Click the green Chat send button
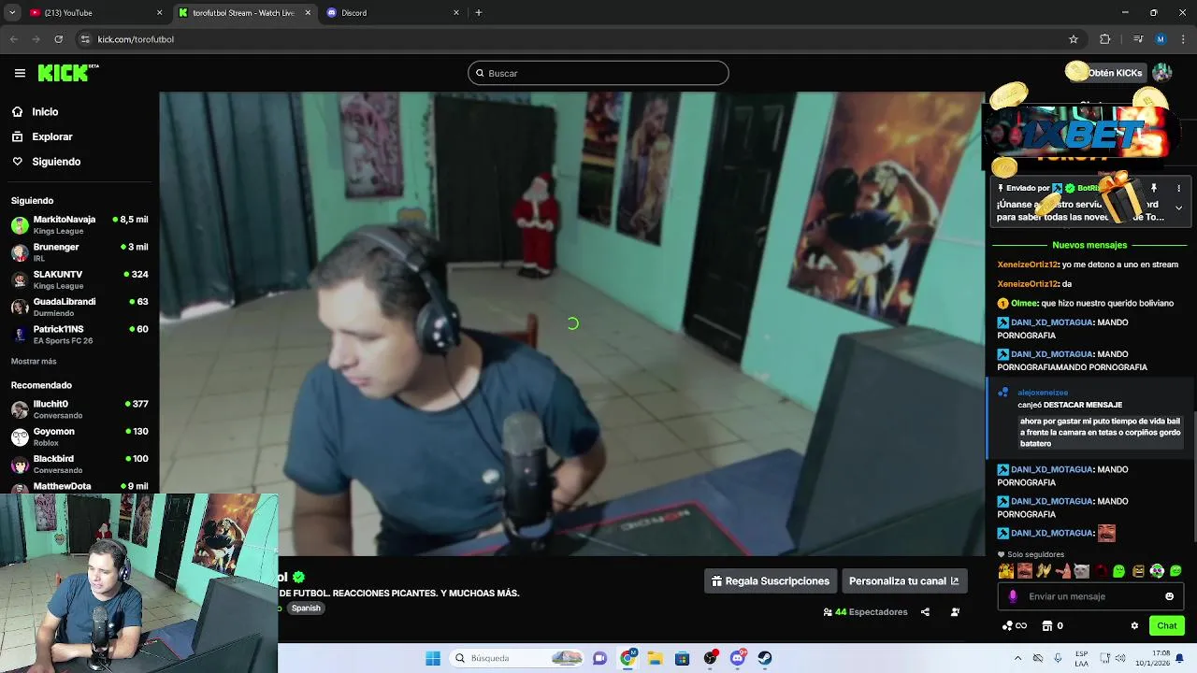 coord(1167,626)
